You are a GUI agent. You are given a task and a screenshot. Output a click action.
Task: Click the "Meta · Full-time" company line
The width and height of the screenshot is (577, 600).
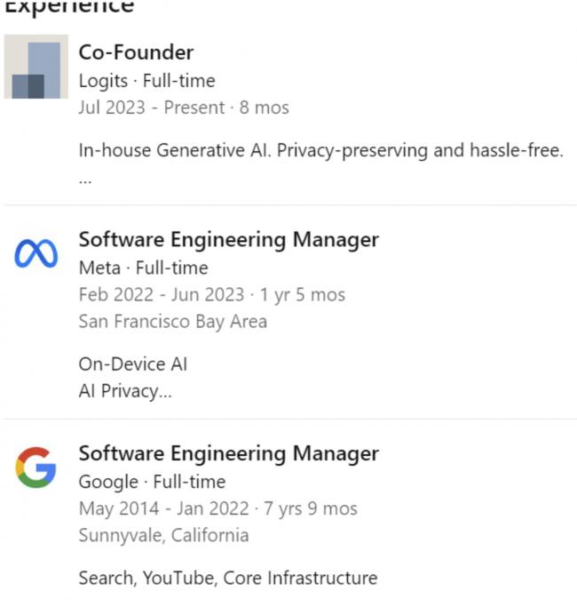click(x=143, y=268)
